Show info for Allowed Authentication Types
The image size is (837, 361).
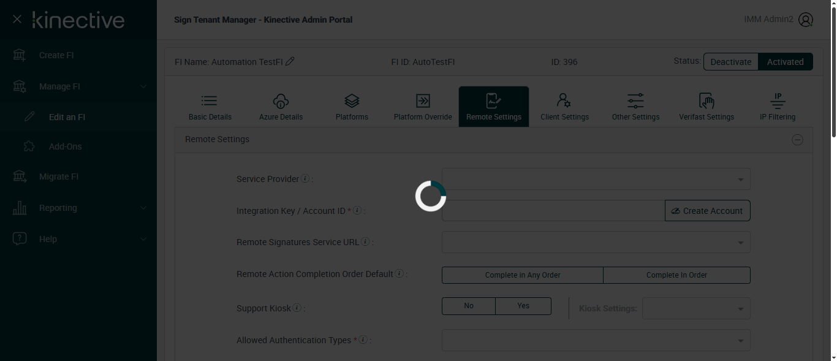pos(363,340)
